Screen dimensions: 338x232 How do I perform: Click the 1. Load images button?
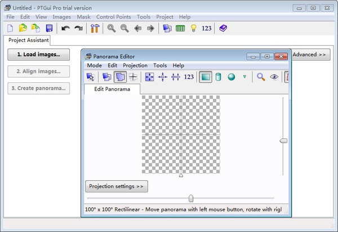click(38, 54)
